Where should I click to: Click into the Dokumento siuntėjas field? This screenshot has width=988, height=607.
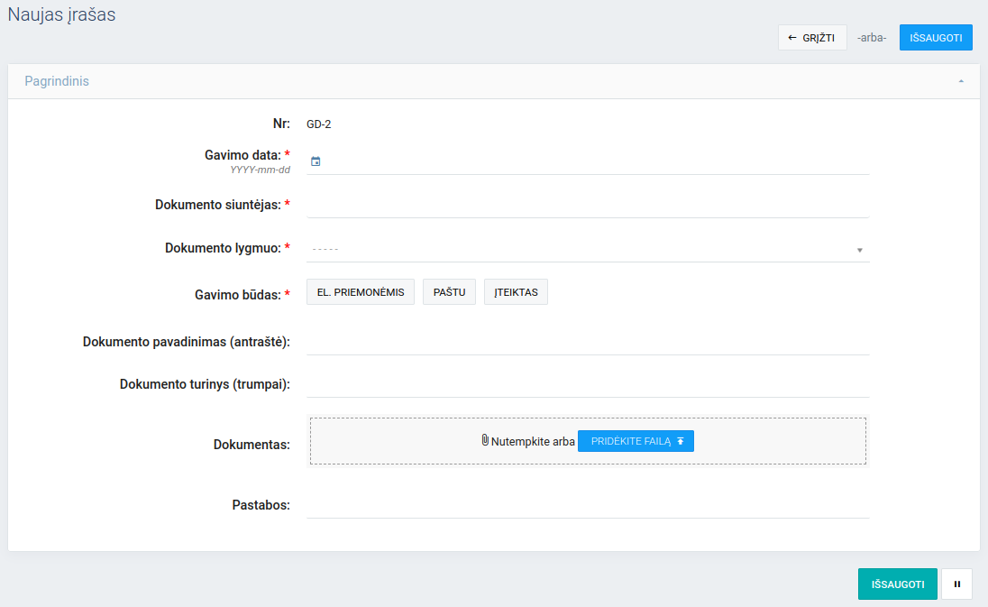[x=587, y=205]
